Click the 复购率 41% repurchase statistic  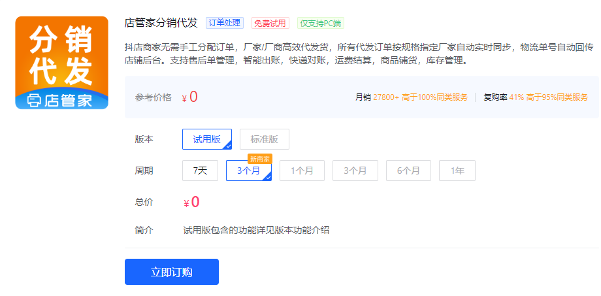point(535,97)
